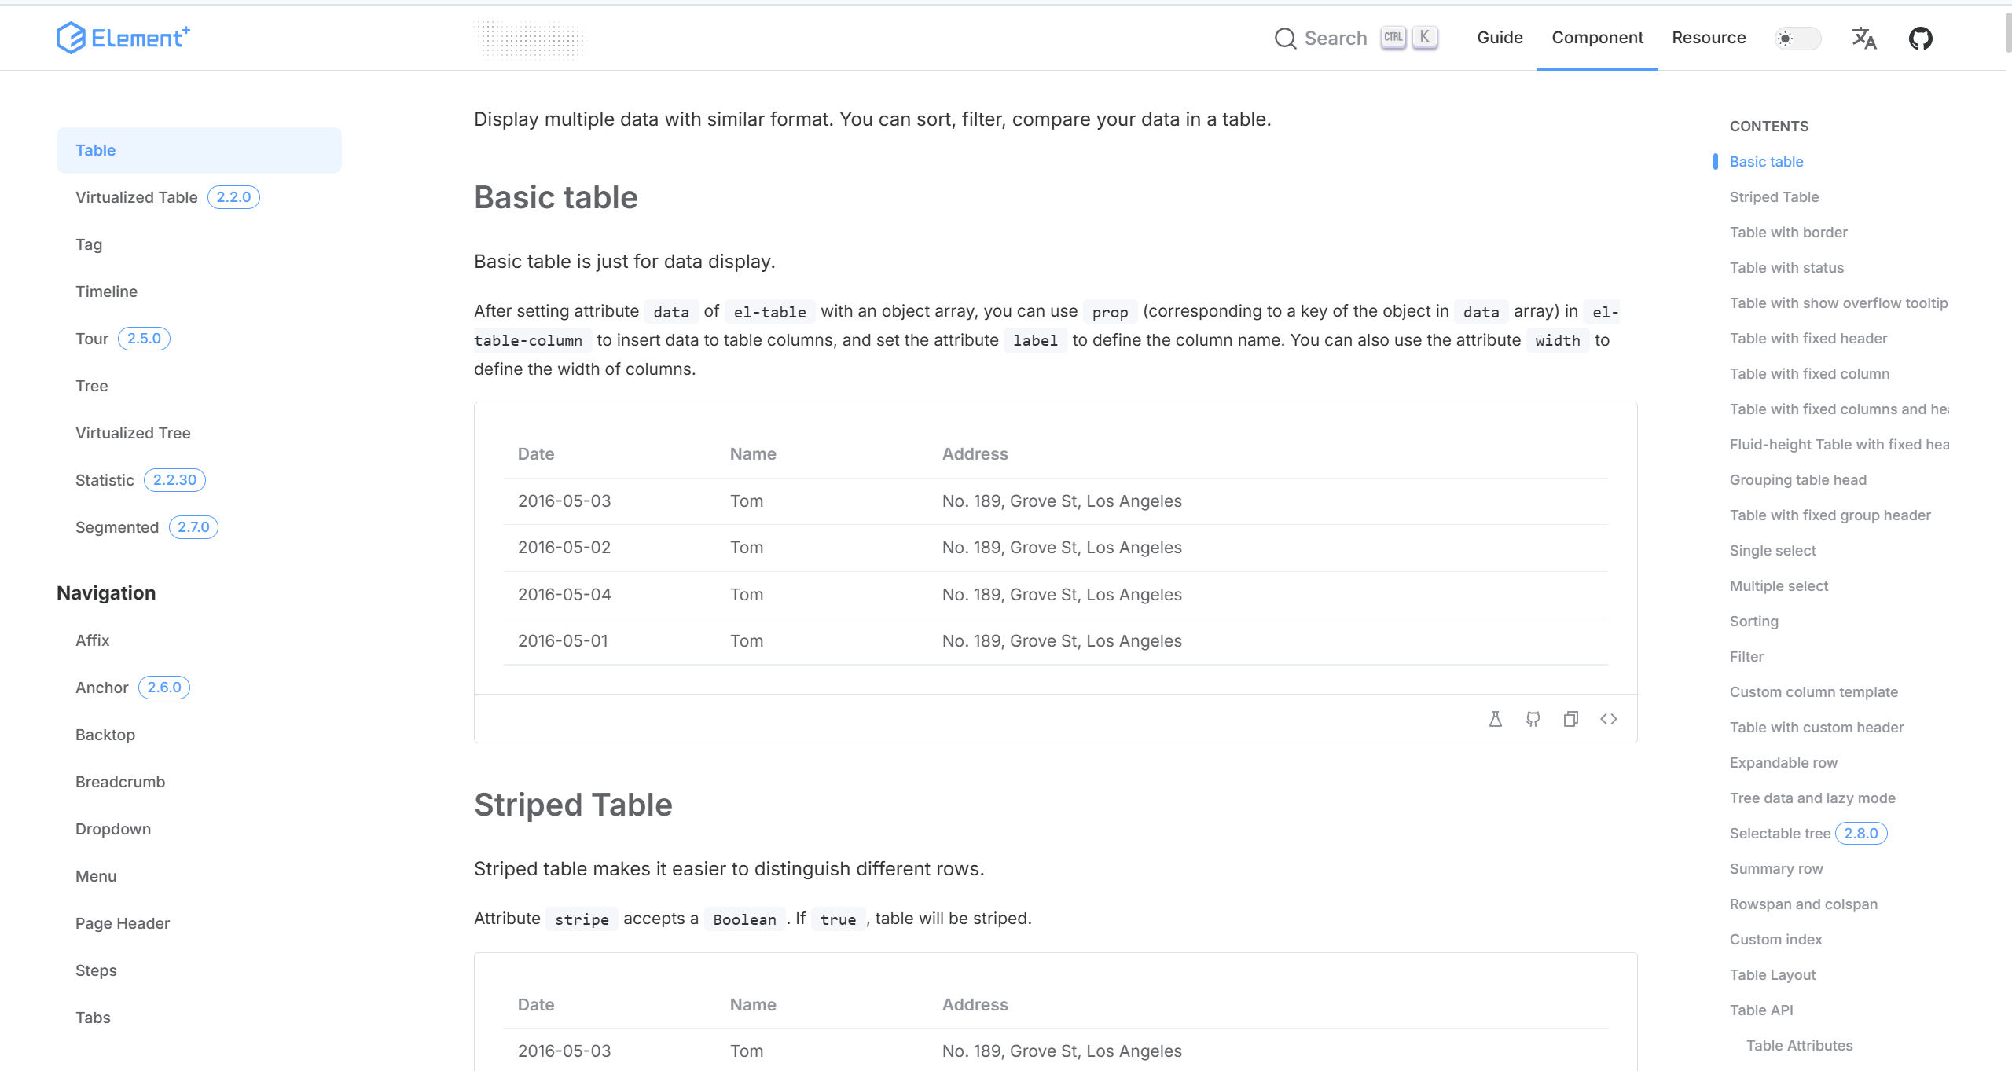This screenshot has width=2012, height=1071.
Task: Go to Table Attributes in contents
Action: (1799, 1046)
